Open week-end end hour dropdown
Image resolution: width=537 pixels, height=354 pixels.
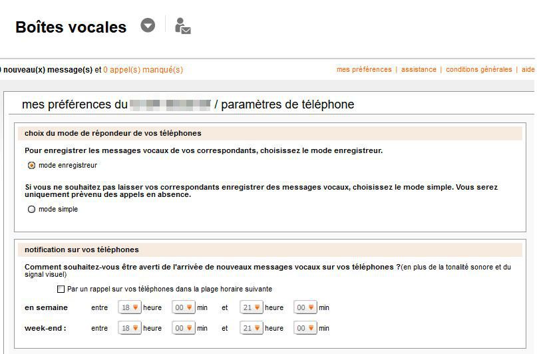click(252, 328)
